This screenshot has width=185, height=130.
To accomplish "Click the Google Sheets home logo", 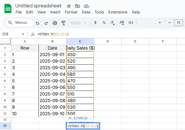I will (8, 9).
